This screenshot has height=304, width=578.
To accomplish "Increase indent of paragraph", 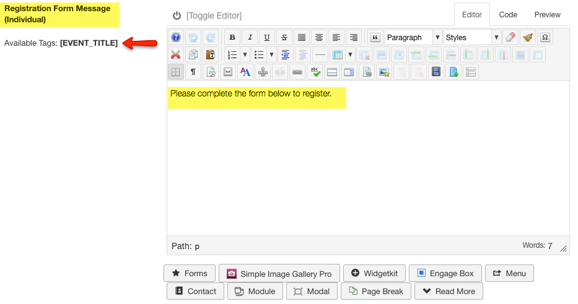I will [x=286, y=55].
